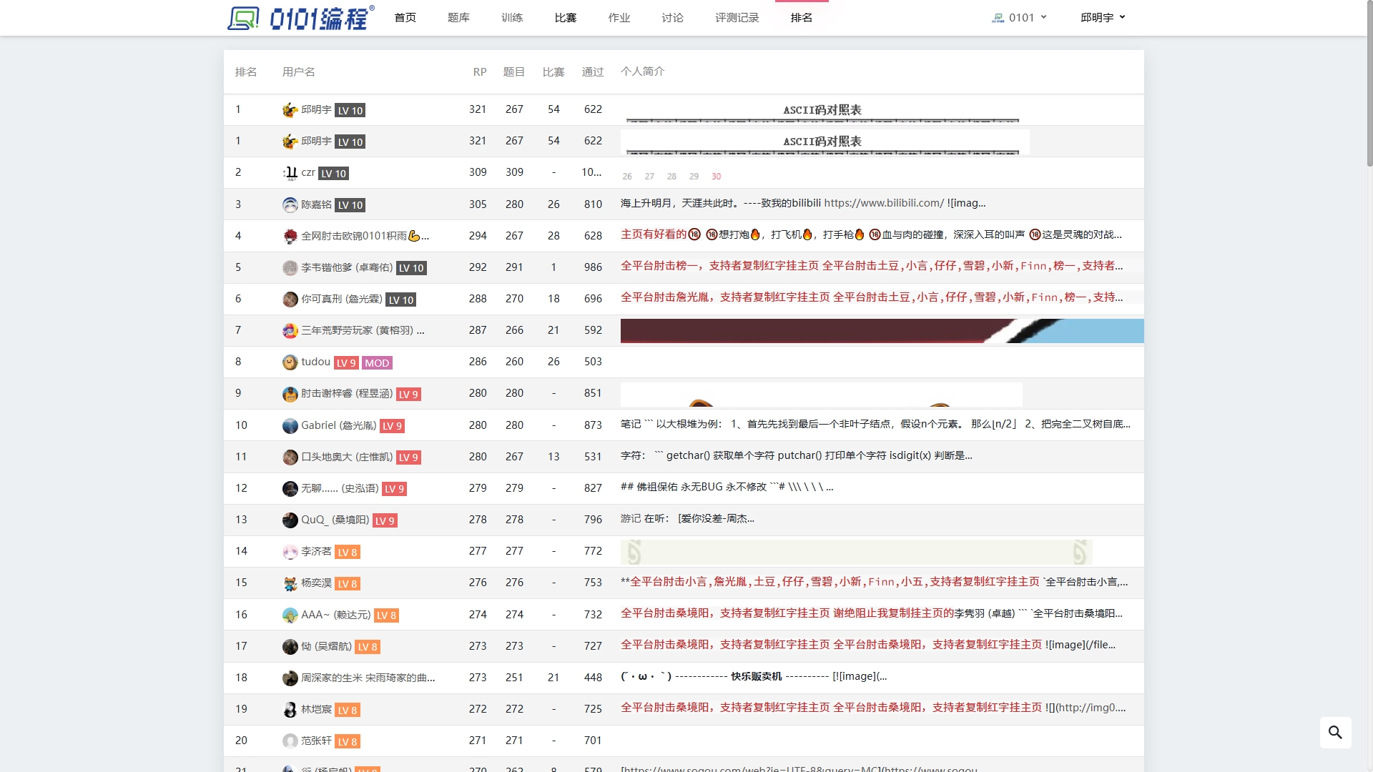This screenshot has height=772, width=1373.
Task: Open the 题库 navigation tab
Action: [458, 17]
